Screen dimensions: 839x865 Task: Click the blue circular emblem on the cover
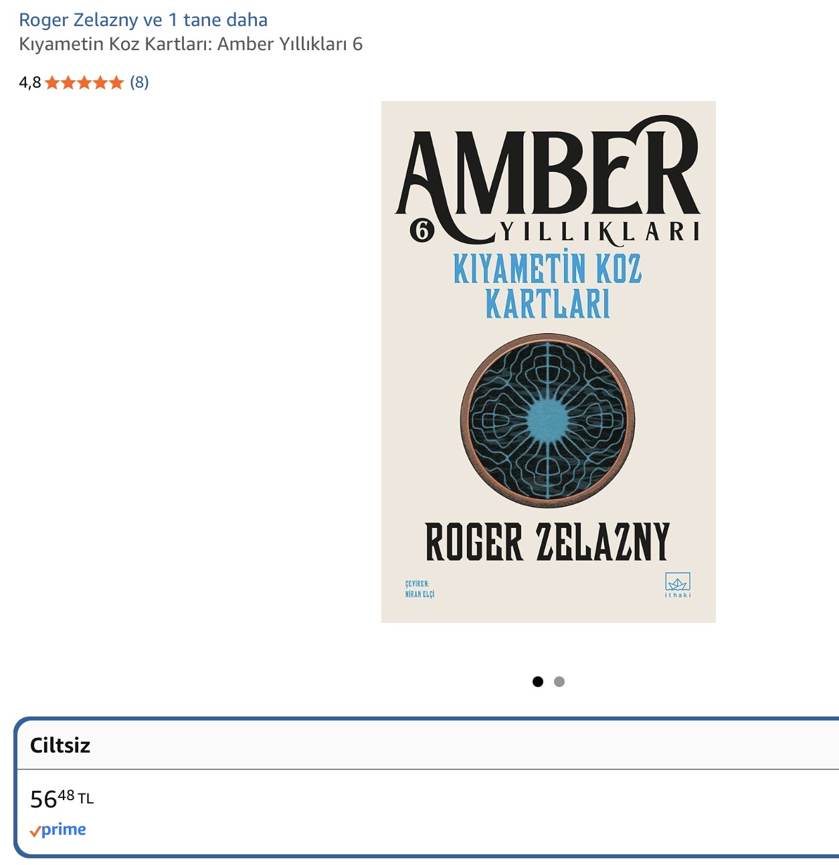547,420
